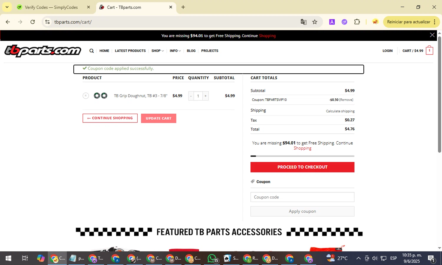442x265 pixels.
Task: Click the Shopping link in the top banner
Action: [267, 36]
